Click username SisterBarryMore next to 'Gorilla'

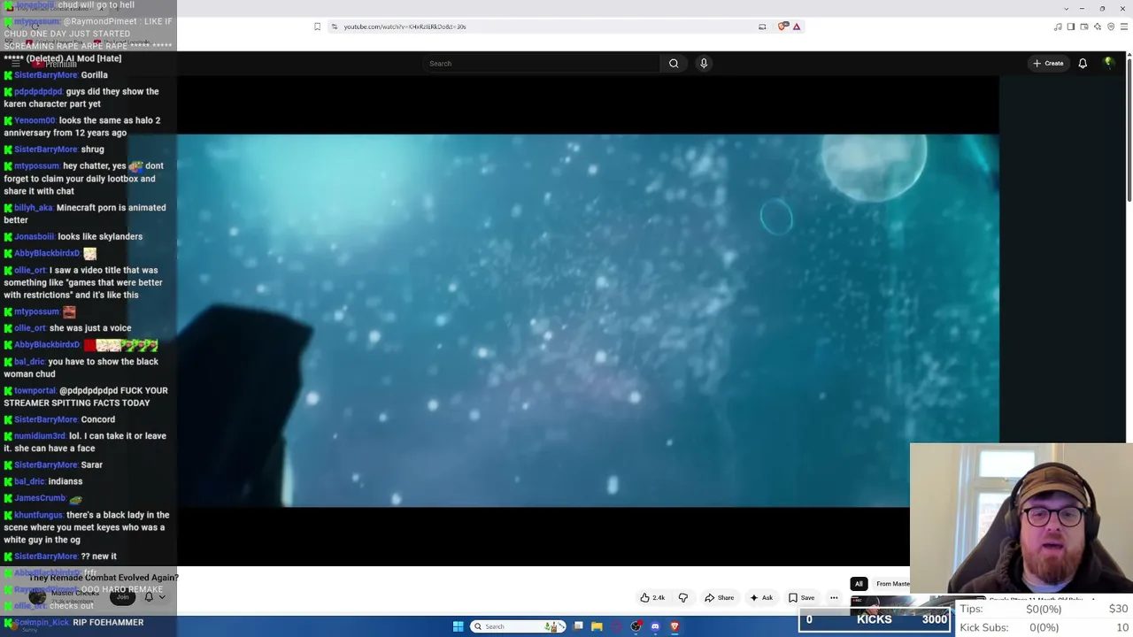coord(45,75)
